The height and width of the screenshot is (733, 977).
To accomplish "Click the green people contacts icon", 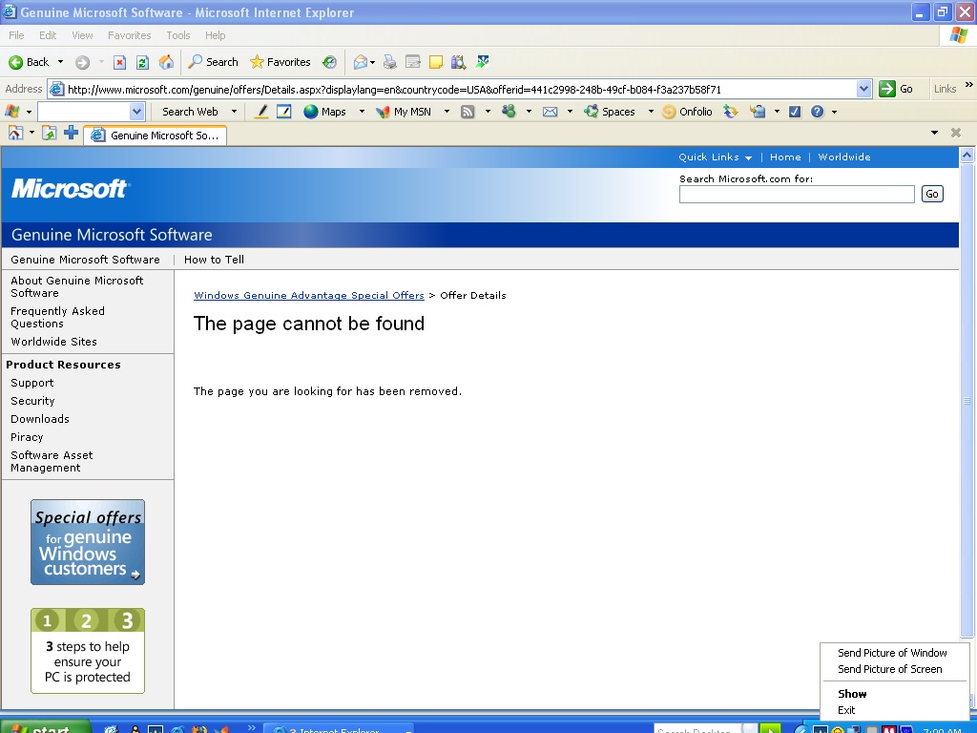I will click(x=509, y=112).
